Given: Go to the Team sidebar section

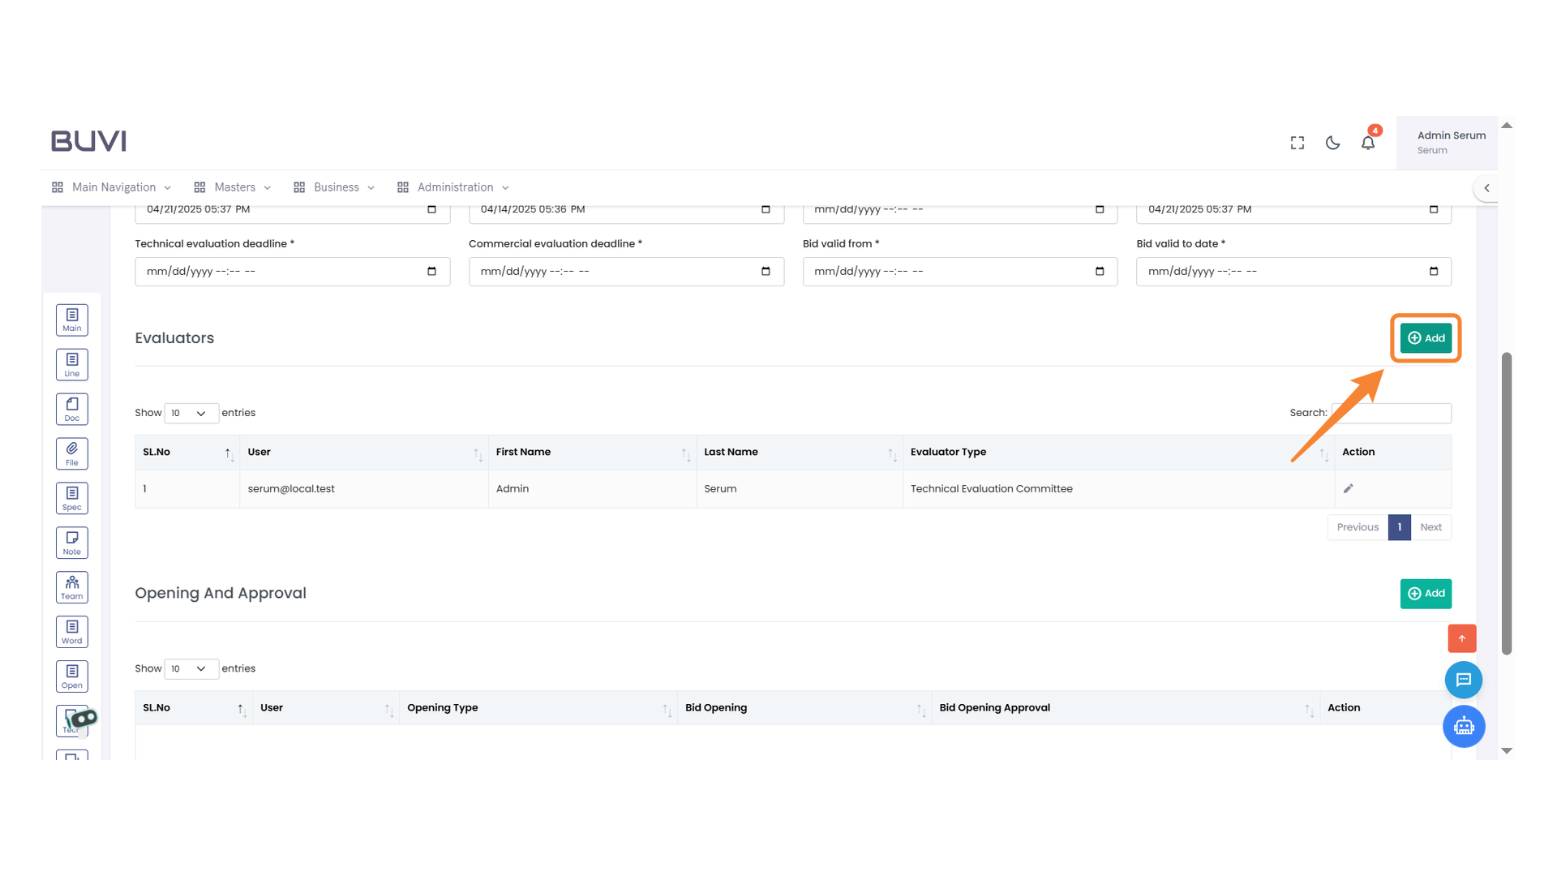Looking at the screenshot, I should pos(71,587).
